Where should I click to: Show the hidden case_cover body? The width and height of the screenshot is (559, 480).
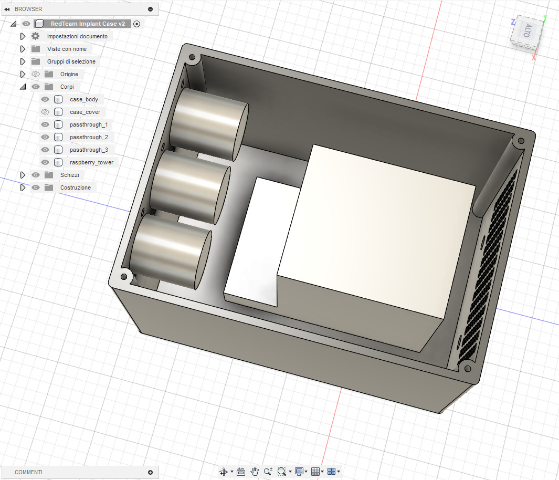pos(45,112)
